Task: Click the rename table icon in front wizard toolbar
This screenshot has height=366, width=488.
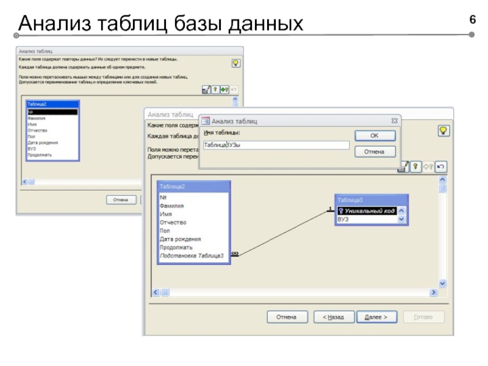Action: 403,167
